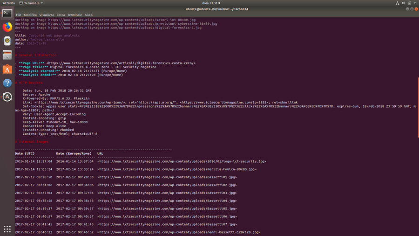Open the Visualizza menu

coord(47,15)
